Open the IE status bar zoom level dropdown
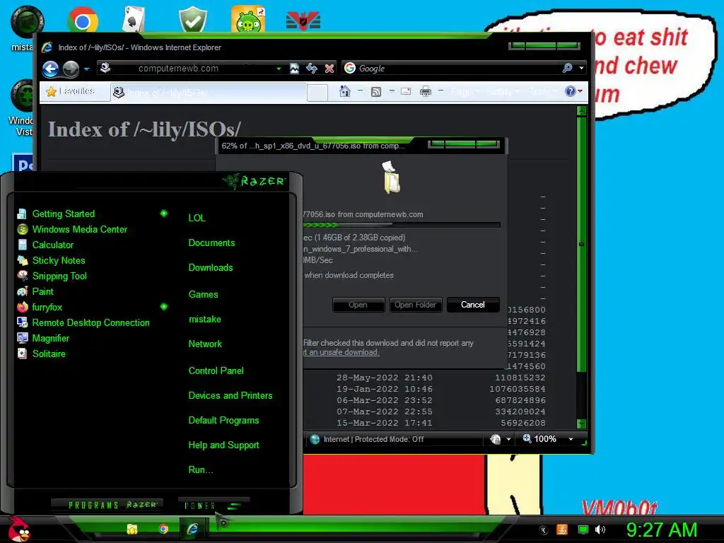The width and height of the screenshot is (724, 543). click(x=571, y=439)
